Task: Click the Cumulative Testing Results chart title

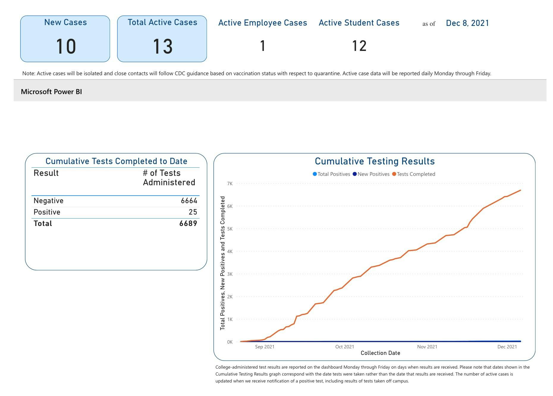Action: [x=375, y=161]
